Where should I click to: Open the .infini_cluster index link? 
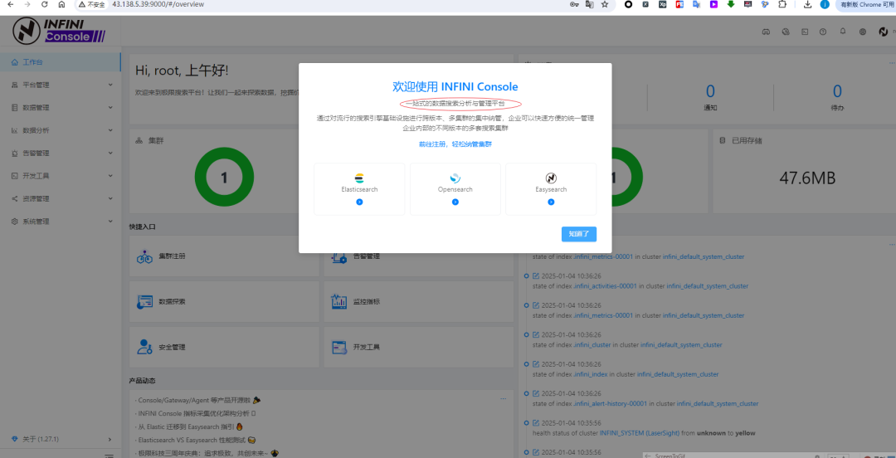tap(592, 345)
